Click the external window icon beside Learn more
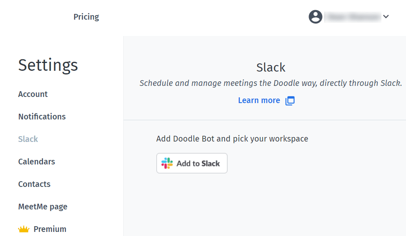The width and height of the screenshot is (406, 236). tap(290, 101)
